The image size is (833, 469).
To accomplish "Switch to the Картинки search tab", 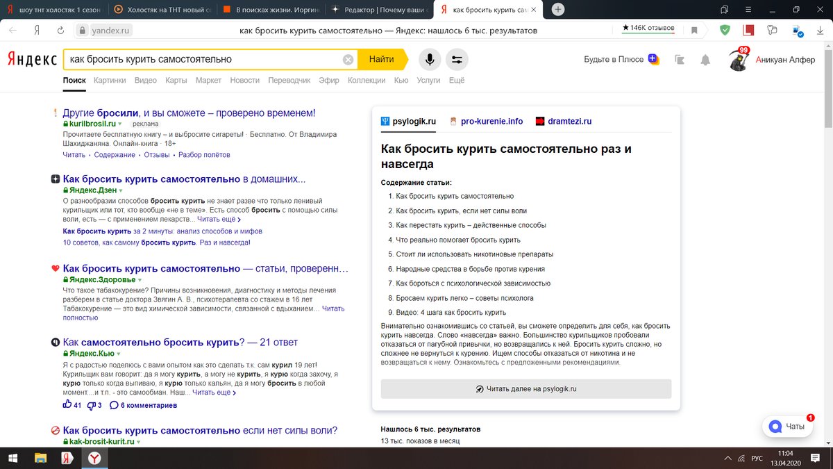I will [110, 81].
